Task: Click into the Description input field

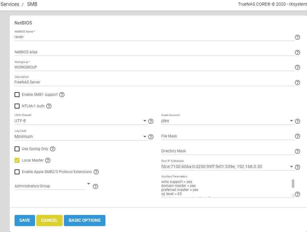Action: pos(153,82)
